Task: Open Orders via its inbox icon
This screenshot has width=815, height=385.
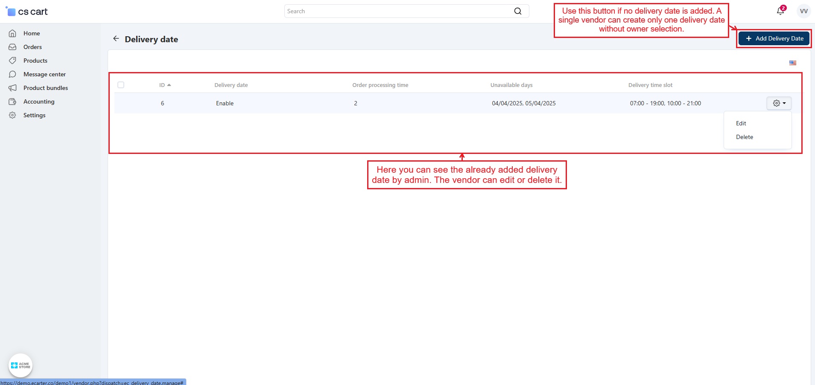Action: tap(12, 47)
